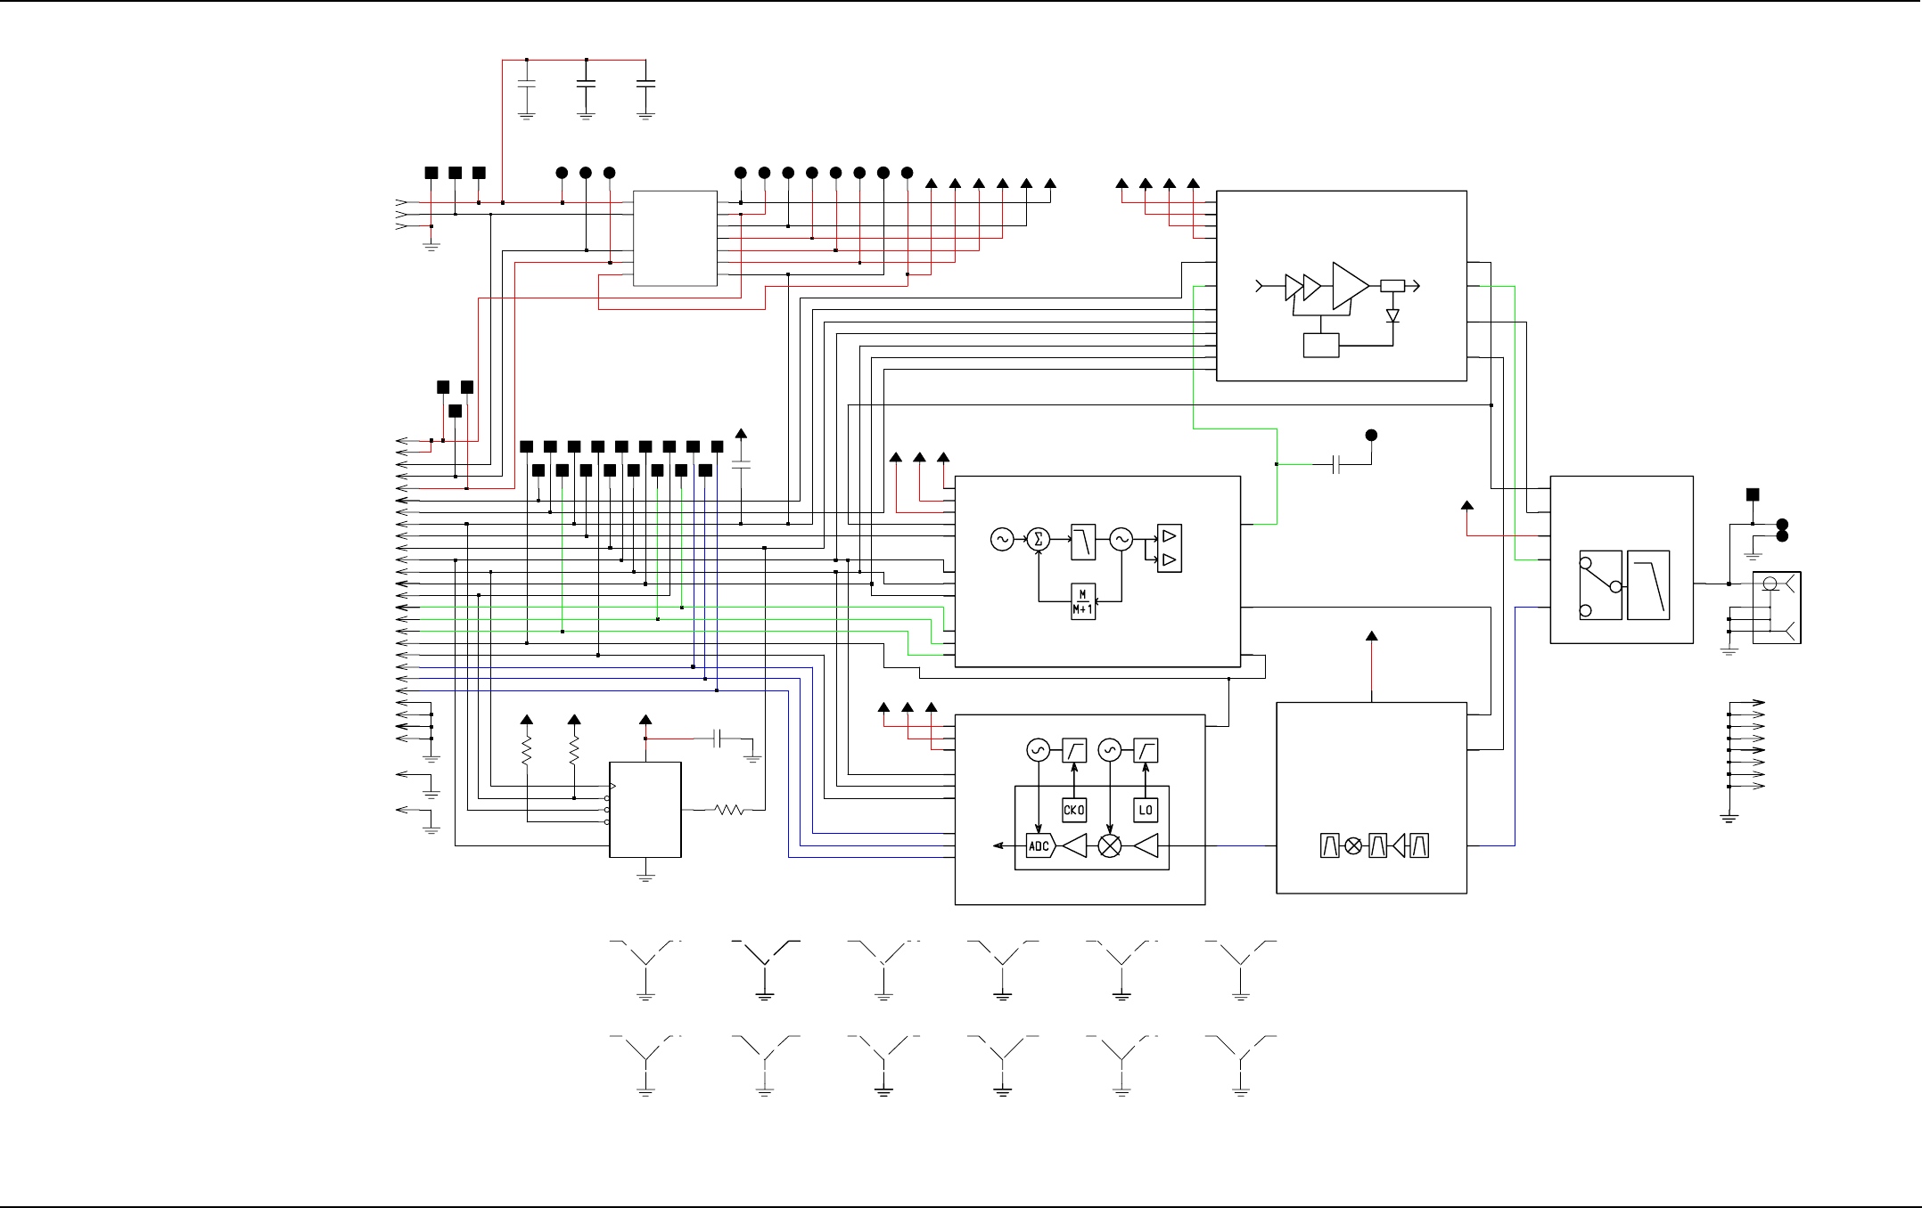1922x1208 pixels.
Task: Click the amplifier triangle between the front-end bandpass filters
Action: point(1399,845)
